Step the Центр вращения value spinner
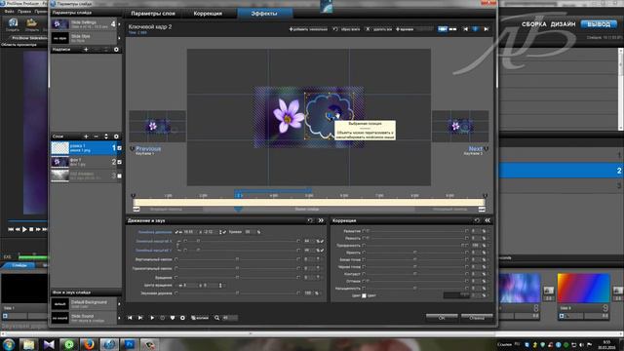 pyautogui.click(x=220, y=286)
